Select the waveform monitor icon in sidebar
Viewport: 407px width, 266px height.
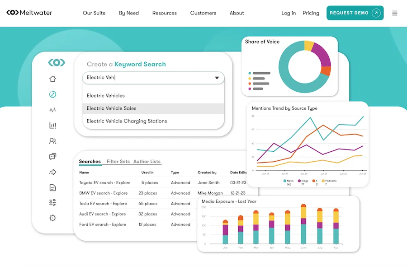click(x=52, y=110)
